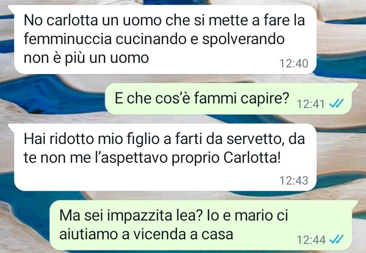Click the word "Carlotta!" ending the third message
This screenshot has height=253, width=366.
[252, 158]
